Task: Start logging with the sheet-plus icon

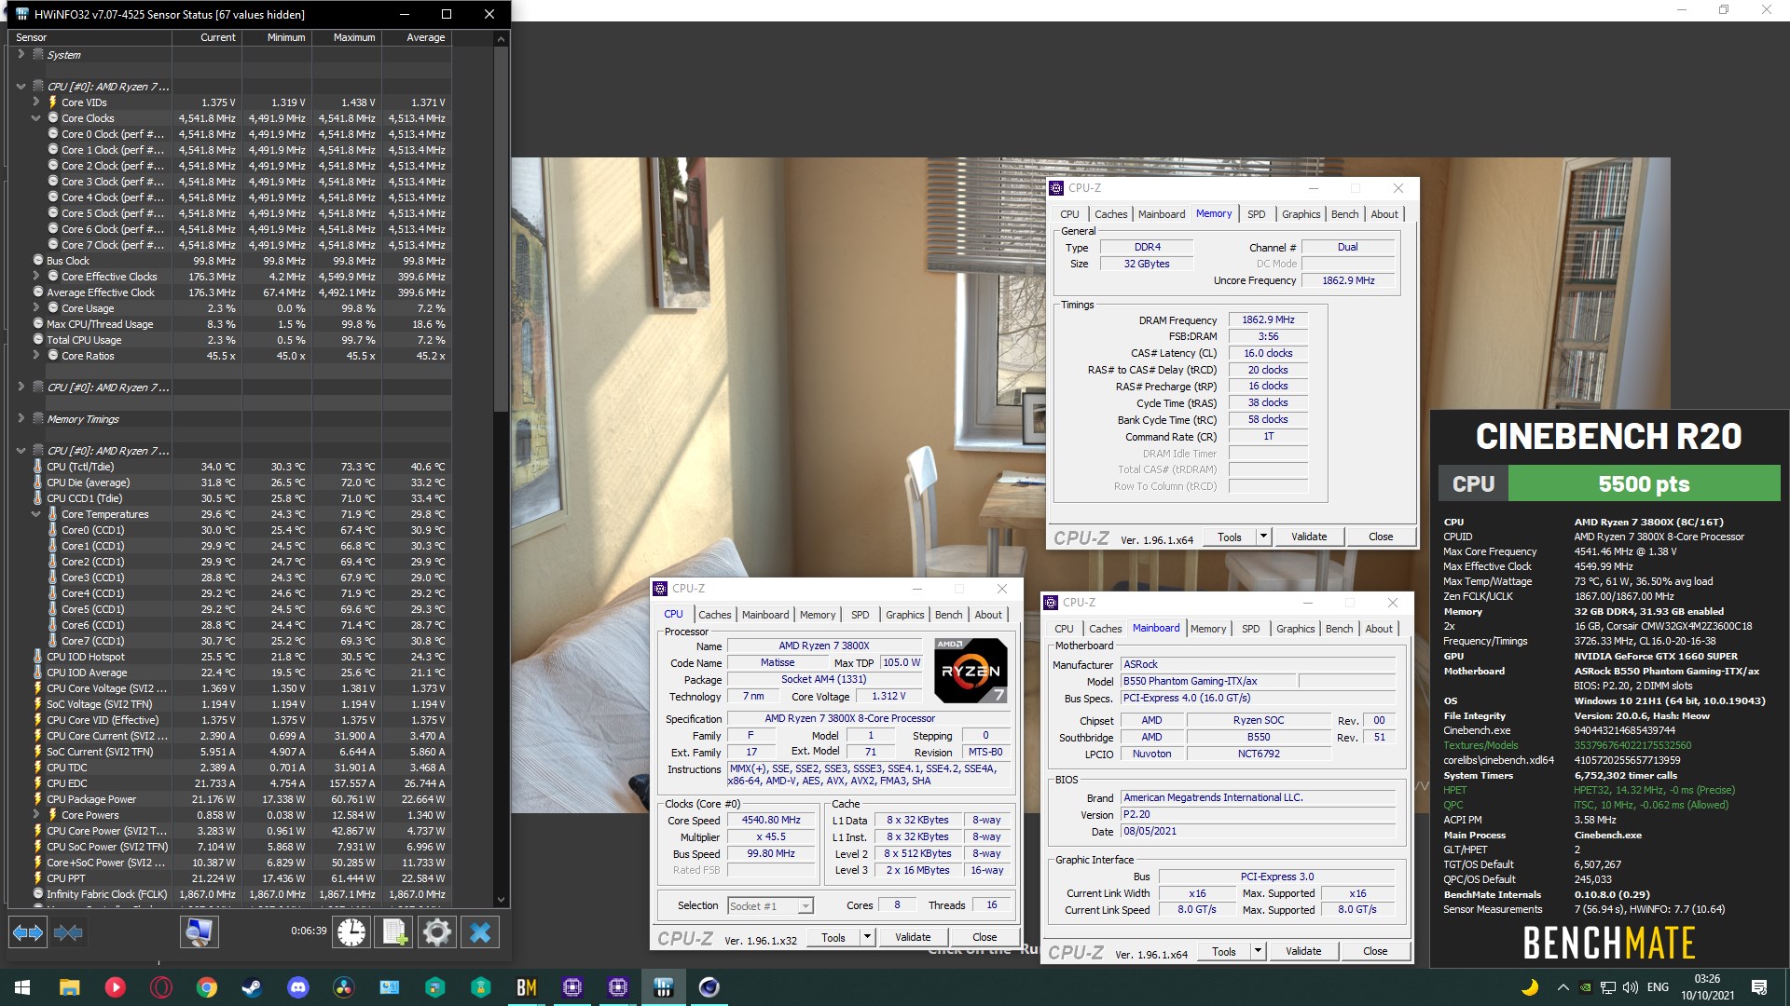Action: (x=394, y=932)
